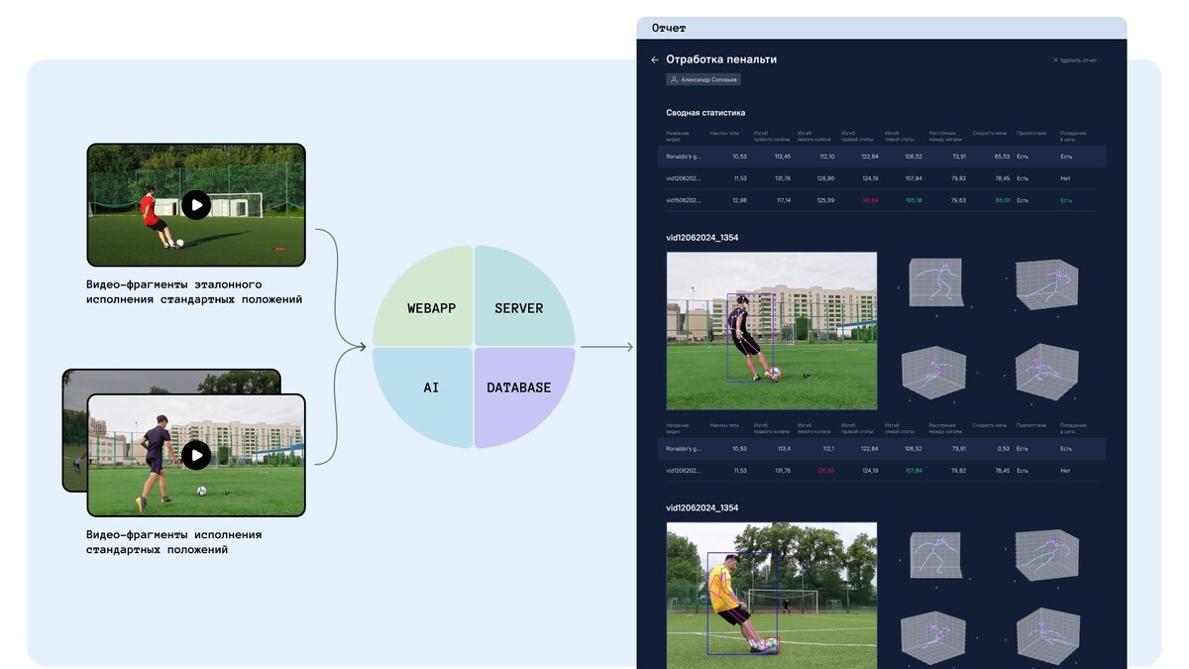The image size is (1189, 669).
Task: Select the AI quadrant of the circle
Action: (423, 397)
